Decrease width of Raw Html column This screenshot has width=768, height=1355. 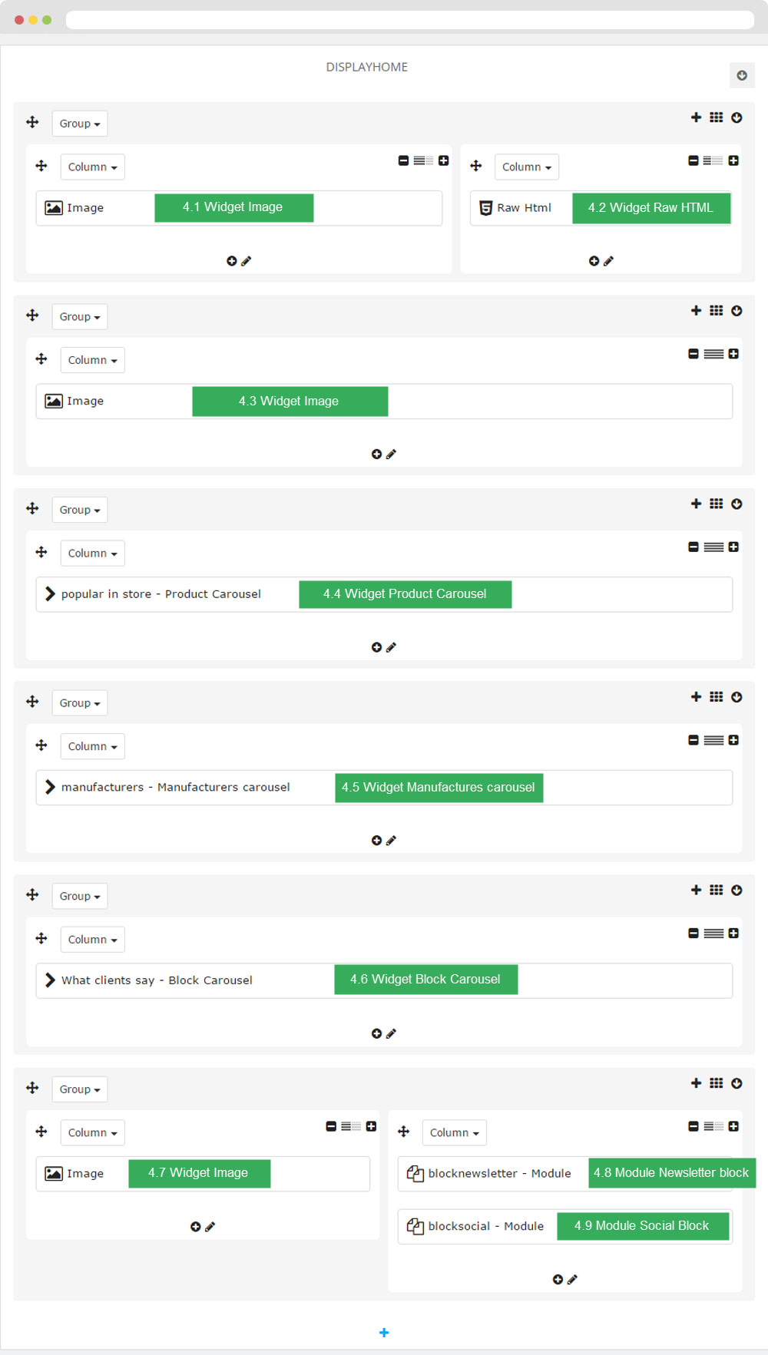pos(694,160)
